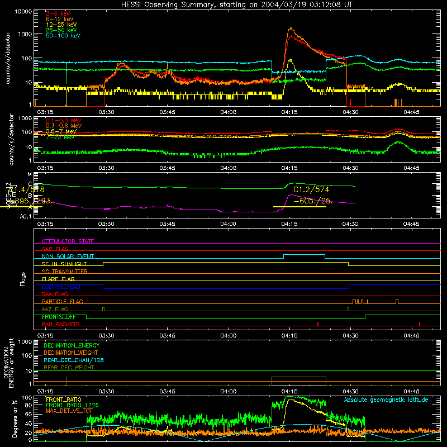This screenshot has height=447, width=447.
Task: Click the DECIMATION ENERGY or weight axis title
Action: pyautogui.click(x=8, y=363)
